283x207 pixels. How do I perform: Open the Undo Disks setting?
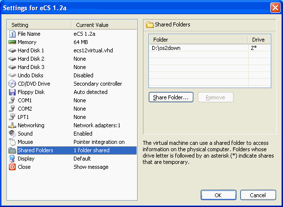[72, 75]
